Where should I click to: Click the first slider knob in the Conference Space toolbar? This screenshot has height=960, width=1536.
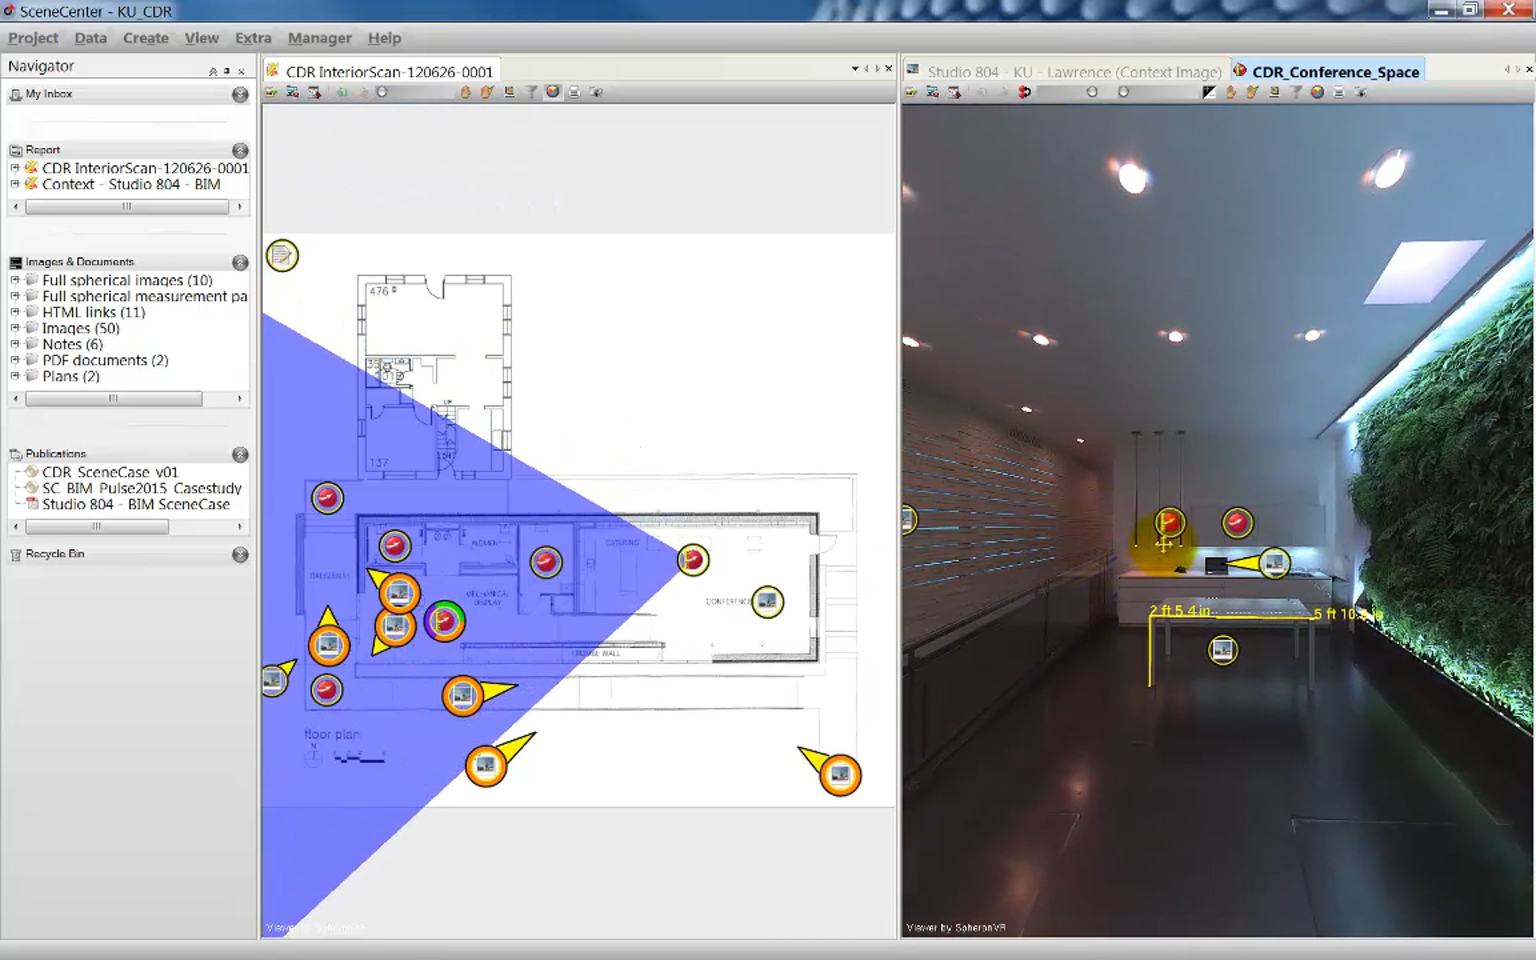(x=1092, y=92)
